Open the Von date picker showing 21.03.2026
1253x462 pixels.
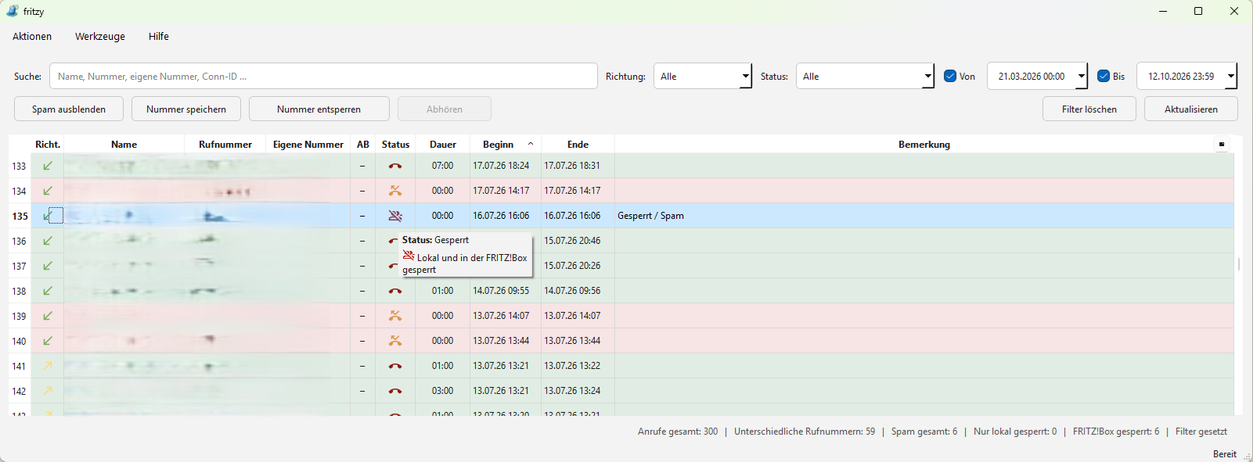[1037, 76]
